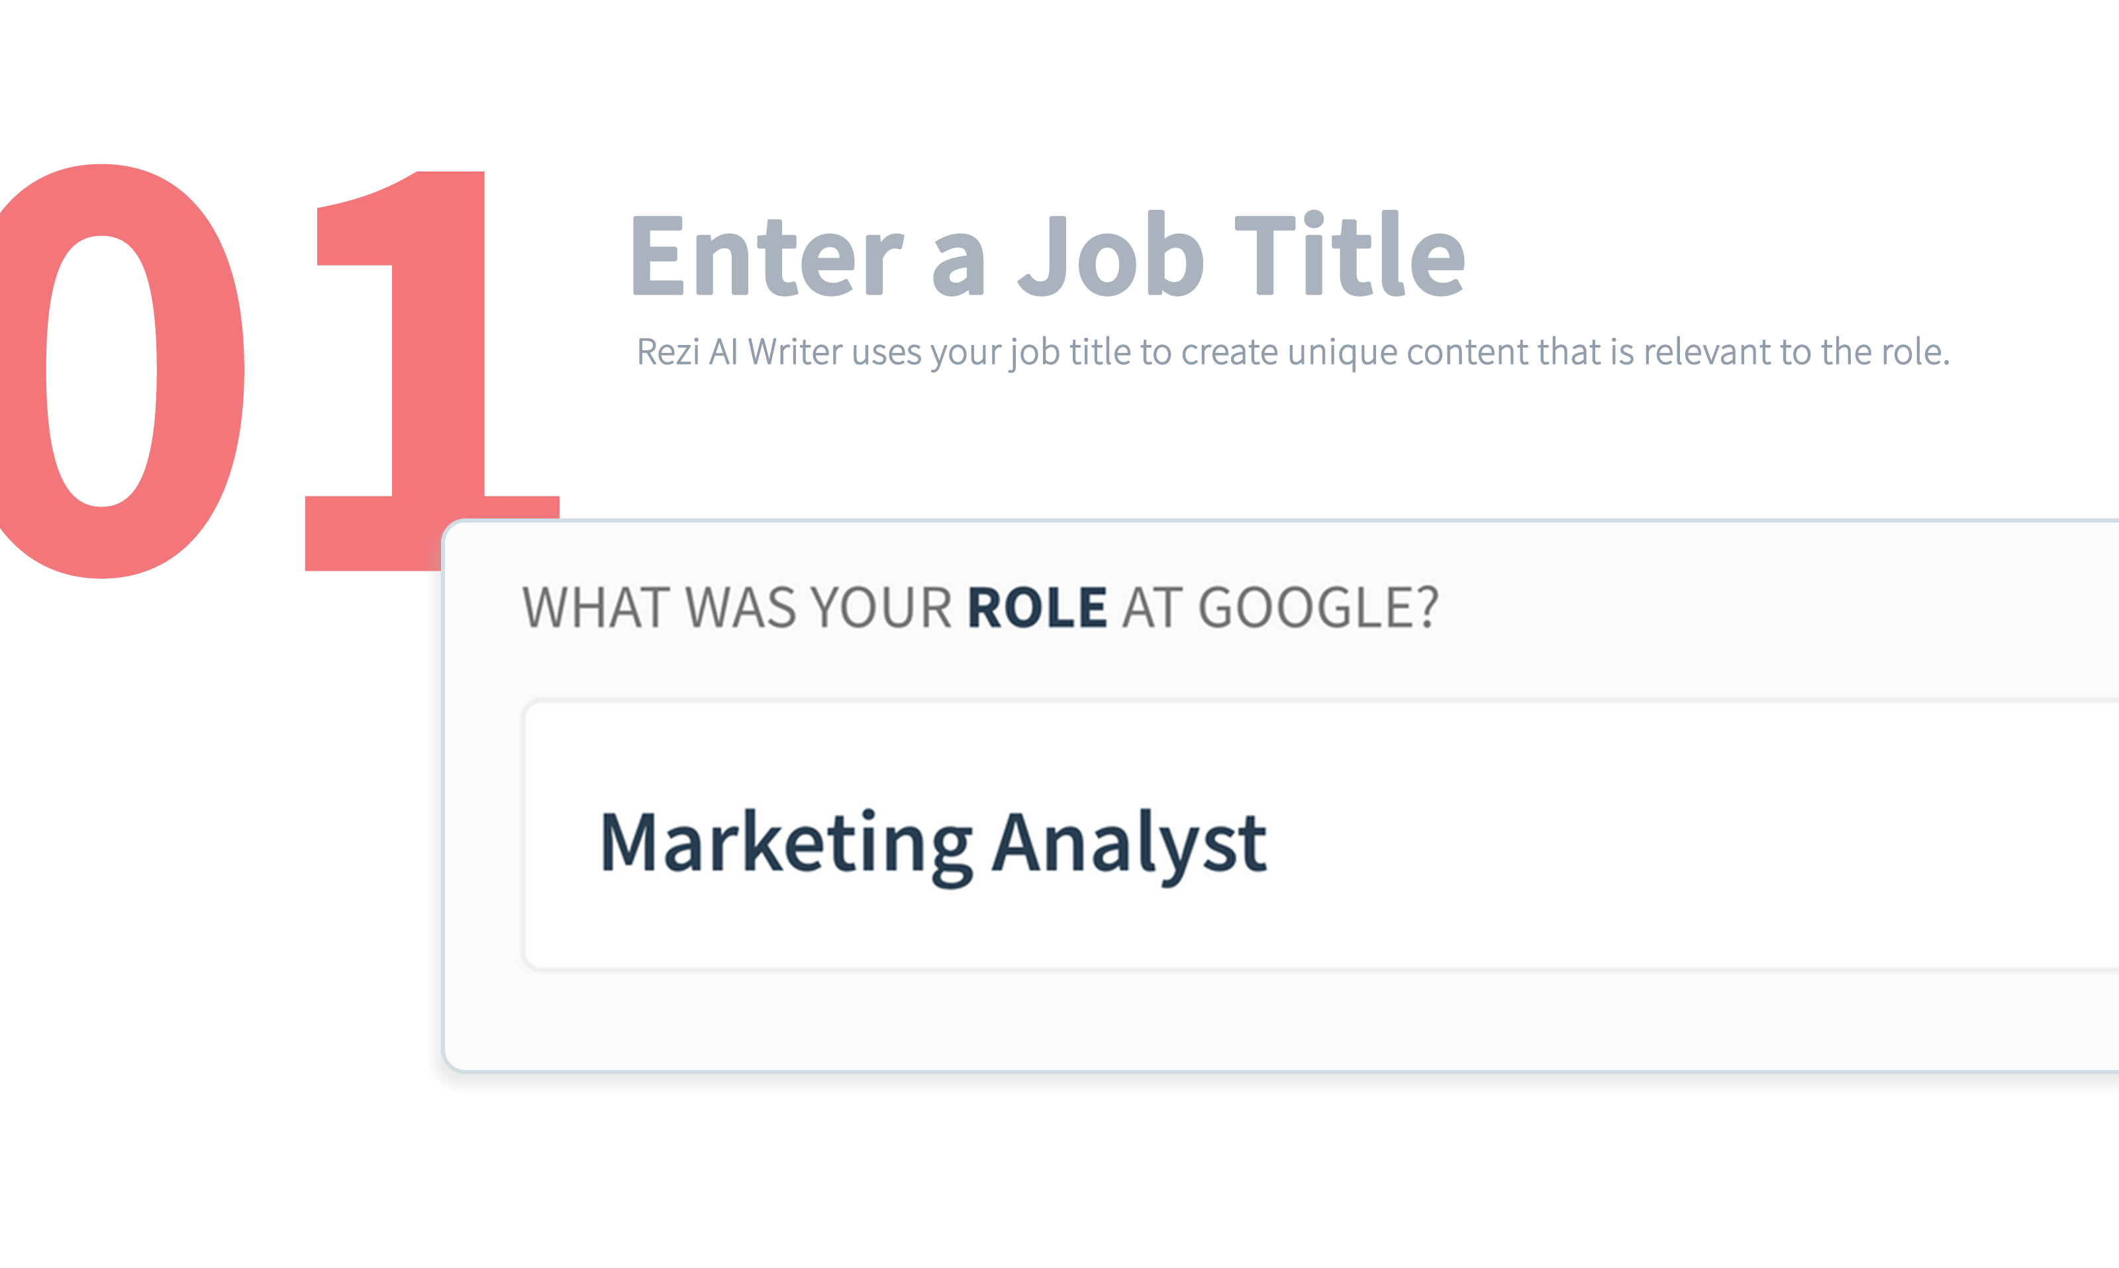
Task: Click "job title" words in the subtitle
Action: [x=1071, y=353]
